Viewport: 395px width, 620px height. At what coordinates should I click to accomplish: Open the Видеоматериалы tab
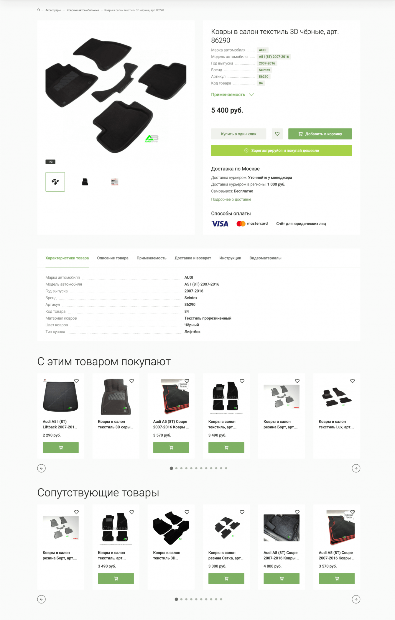coord(265,258)
